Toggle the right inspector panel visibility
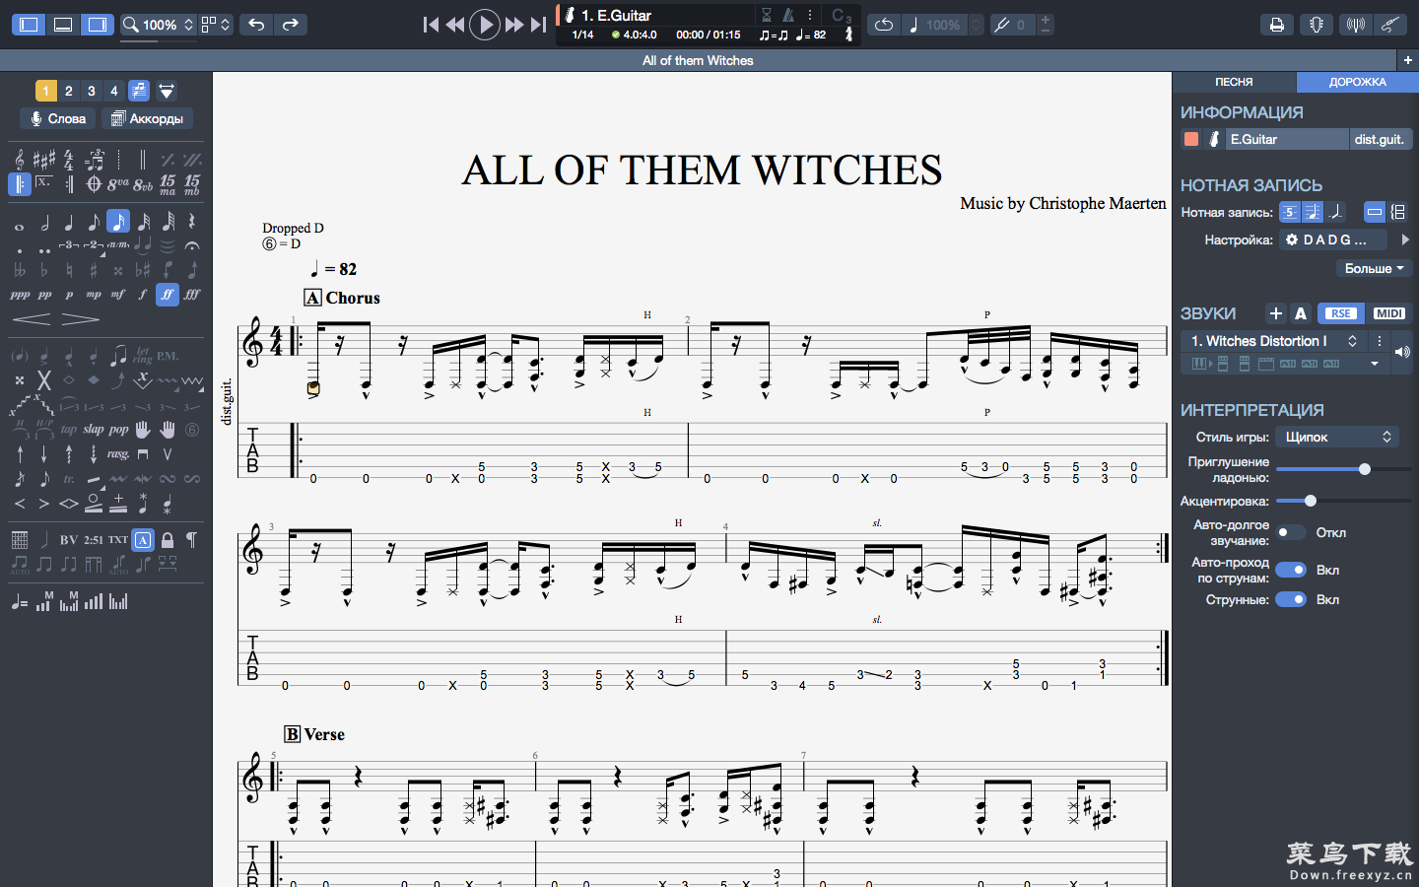This screenshot has width=1419, height=887. [x=97, y=25]
